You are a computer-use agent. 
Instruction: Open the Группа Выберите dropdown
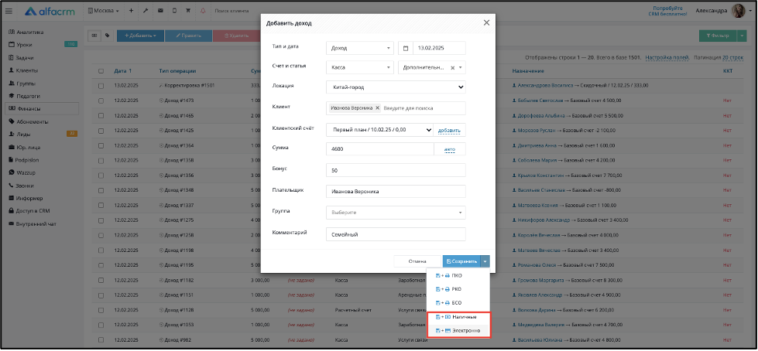(x=396, y=212)
